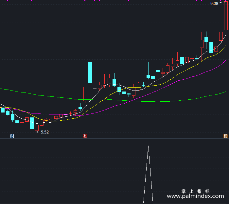Click the orange 榜 marker icon
The image size is (229, 204).
(x=226, y=136)
